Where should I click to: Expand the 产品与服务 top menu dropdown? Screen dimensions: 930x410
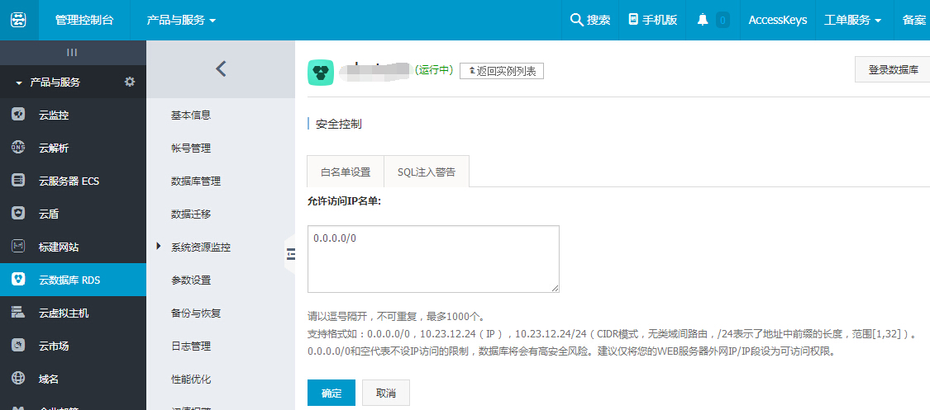(x=181, y=20)
